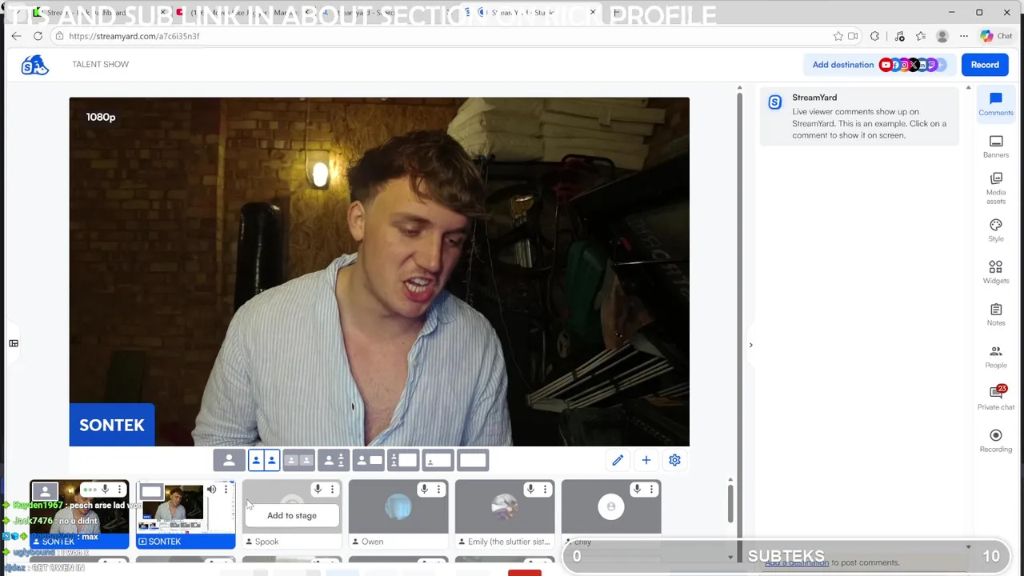Open layout settings gear
Screen dimensions: 1024x576
674,460
